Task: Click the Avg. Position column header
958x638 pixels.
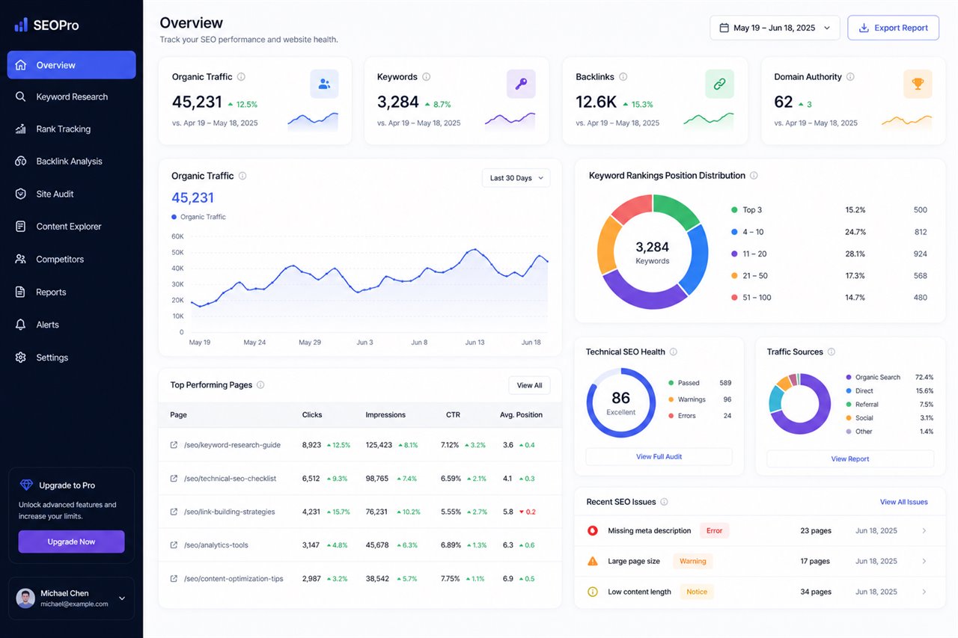Action: pos(521,414)
